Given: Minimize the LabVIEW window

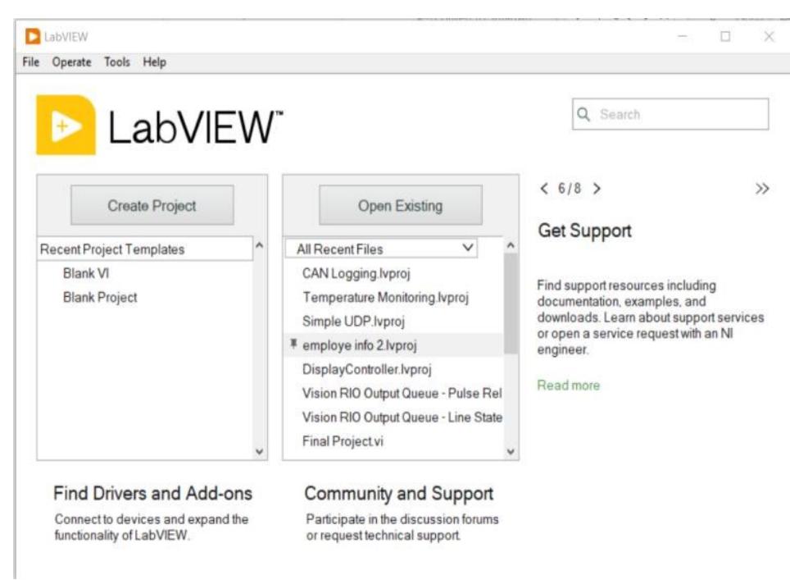Looking at the screenshot, I should pos(682,36).
